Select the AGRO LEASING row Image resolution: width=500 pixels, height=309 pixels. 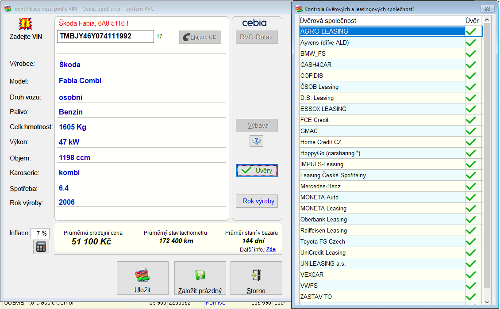pos(382,31)
